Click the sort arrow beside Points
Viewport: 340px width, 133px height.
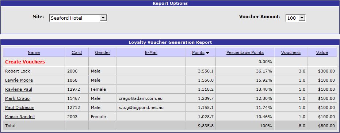point(207,53)
